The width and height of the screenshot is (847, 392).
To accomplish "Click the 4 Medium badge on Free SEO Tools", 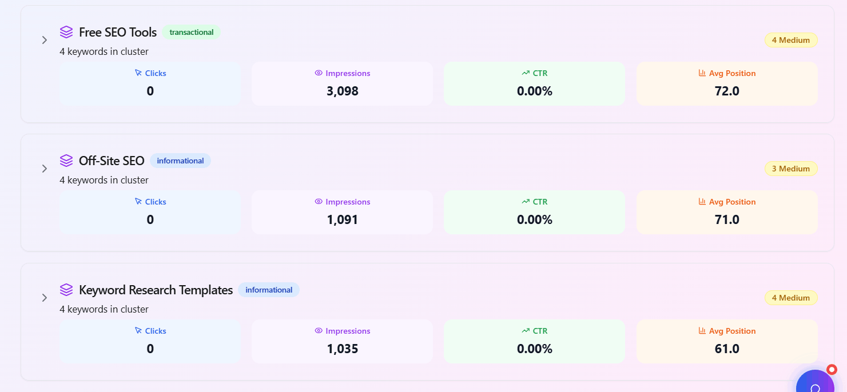I will 791,40.
